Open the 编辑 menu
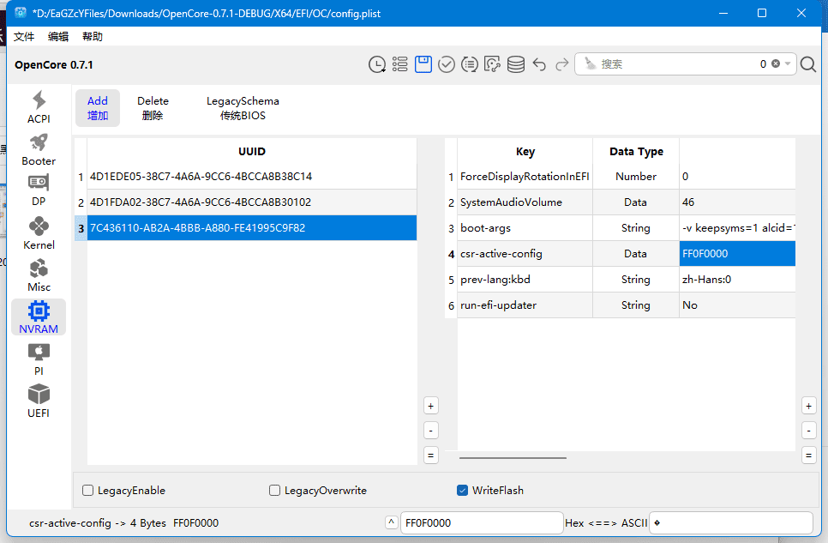The width and height of the screenshot is (828, 543). [58, 37]
